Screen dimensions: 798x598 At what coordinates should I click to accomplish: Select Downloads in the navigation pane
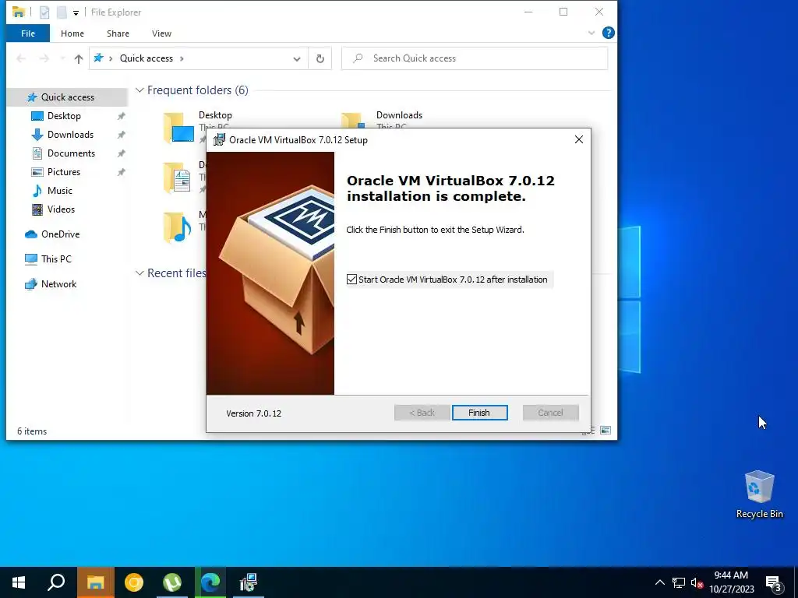tap(70, 135)
